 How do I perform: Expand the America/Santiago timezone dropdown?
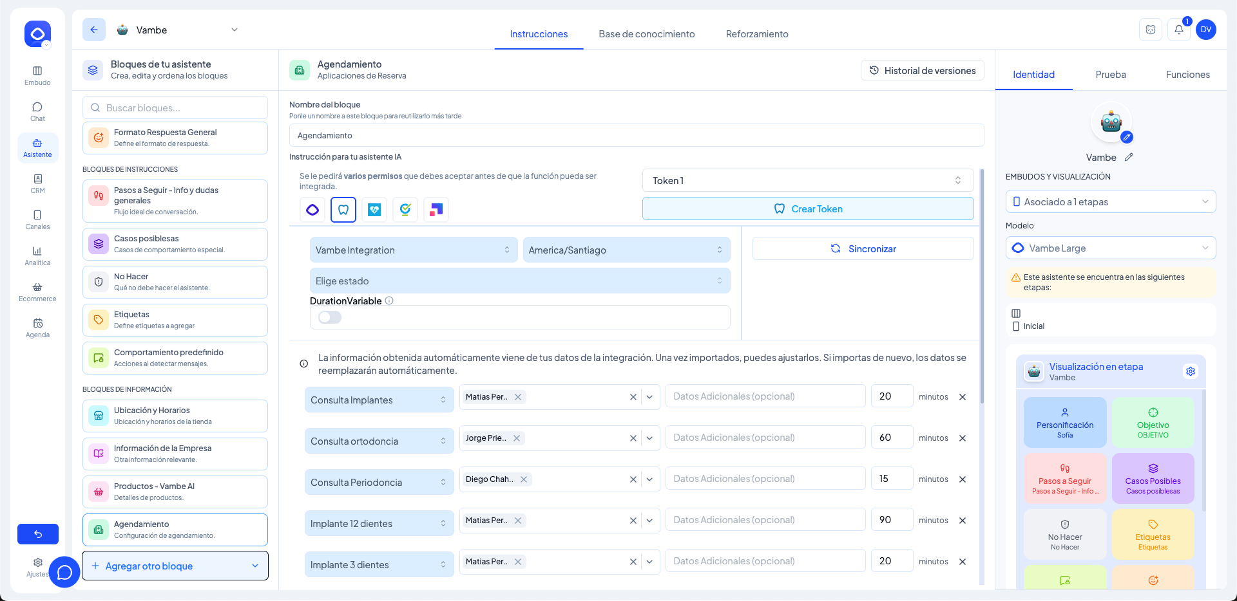tap(626, 250)
